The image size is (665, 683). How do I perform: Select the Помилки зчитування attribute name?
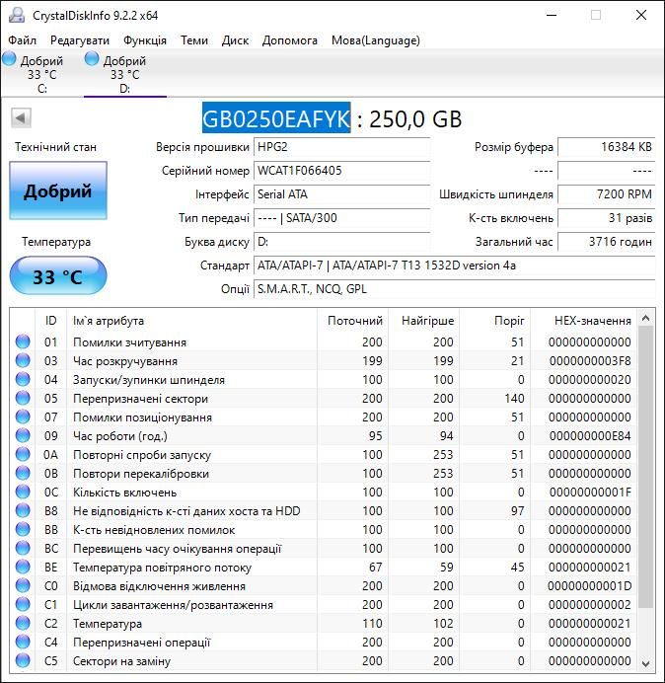pos(129,342)
